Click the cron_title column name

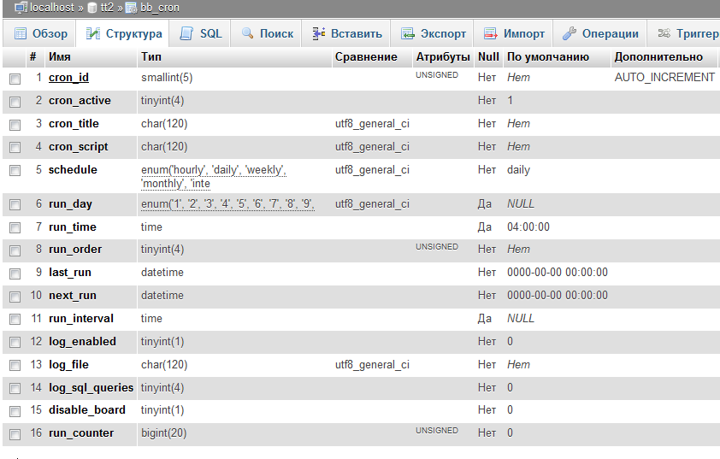74,124
